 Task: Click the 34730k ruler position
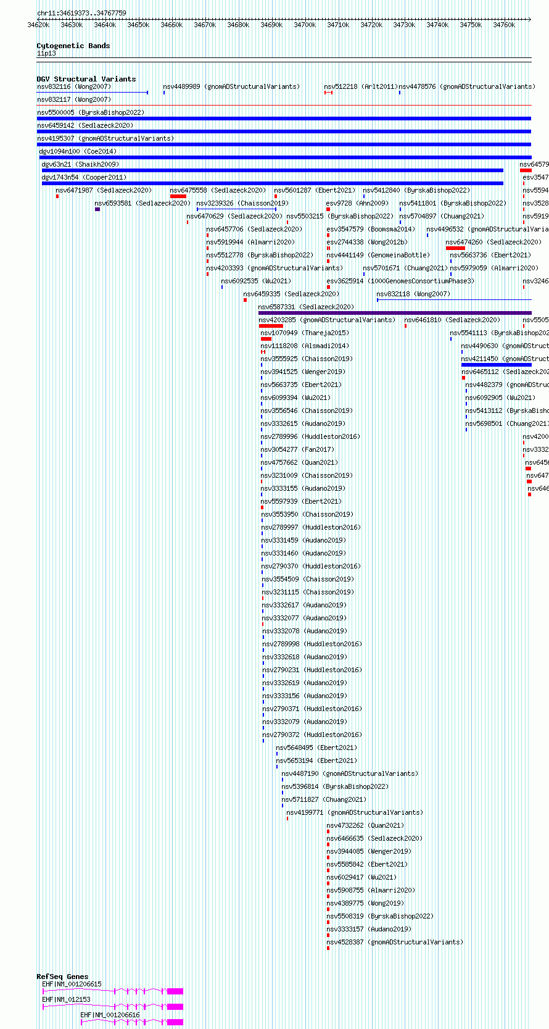pos(405,25)
